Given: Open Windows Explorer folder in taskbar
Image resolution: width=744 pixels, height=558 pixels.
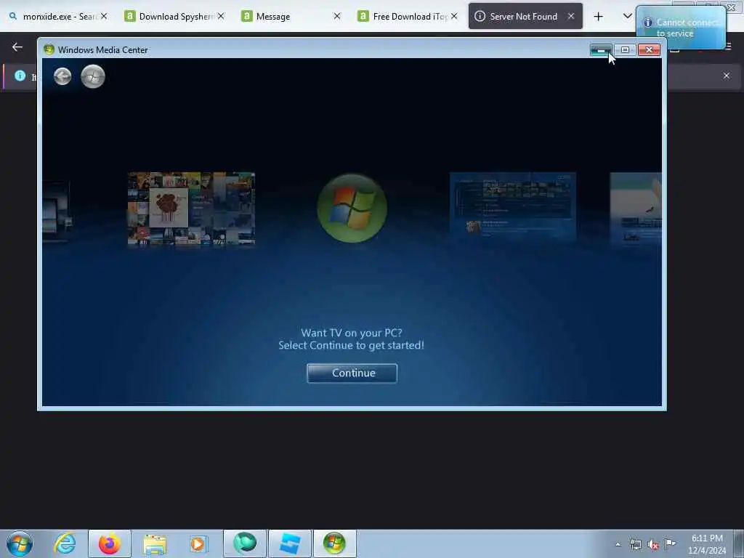Looking at the screenshot, I should (x=155, y=543).
